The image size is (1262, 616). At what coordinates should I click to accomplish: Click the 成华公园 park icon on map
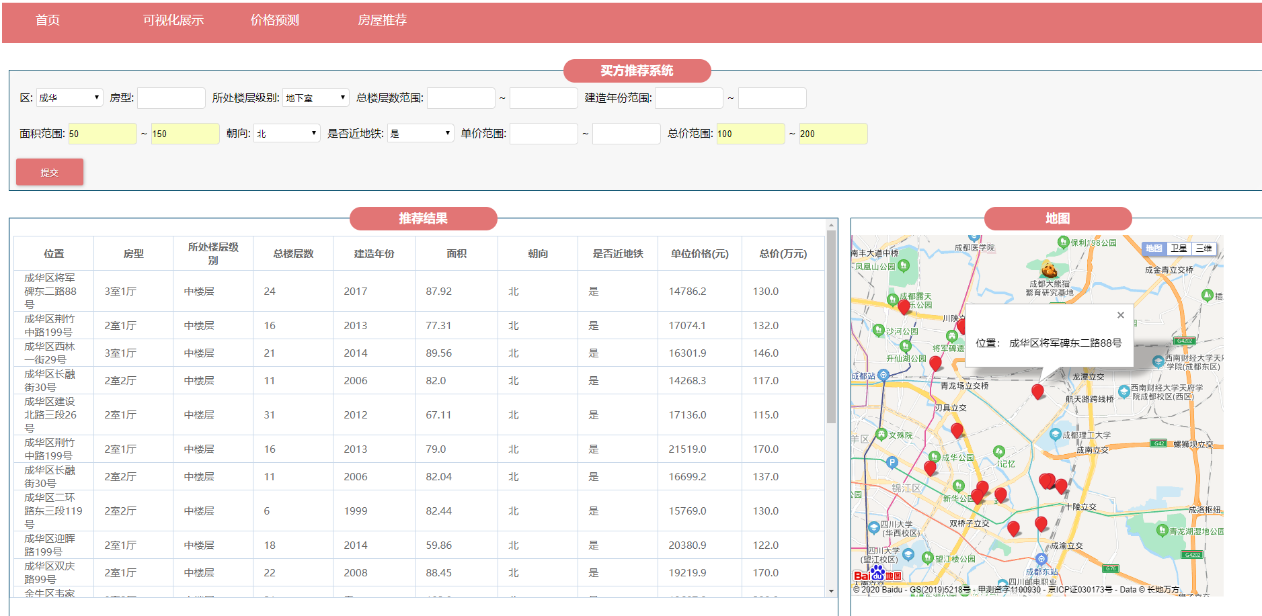[934, 457]
